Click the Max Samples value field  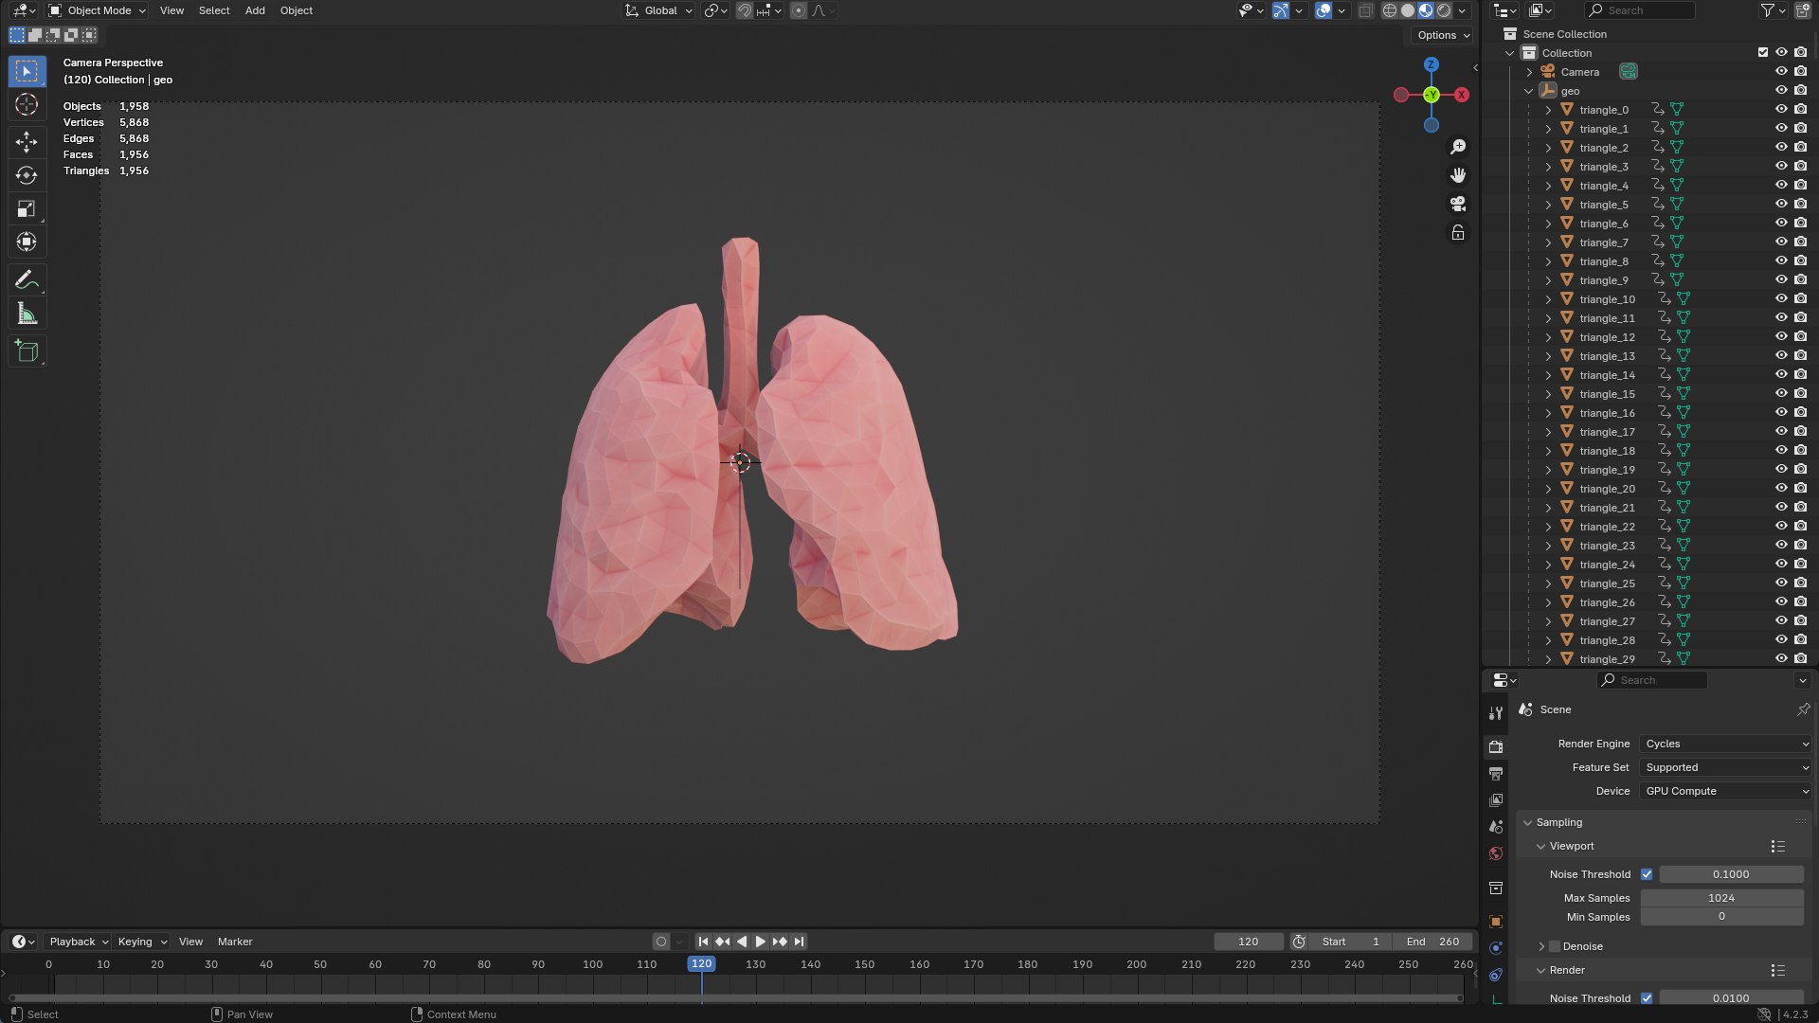(x=1721, y=898)
